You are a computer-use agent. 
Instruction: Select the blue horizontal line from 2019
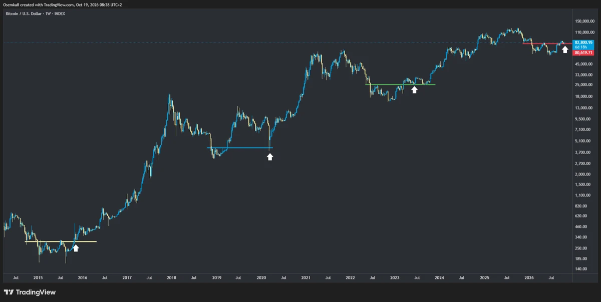tap(239, 147)
